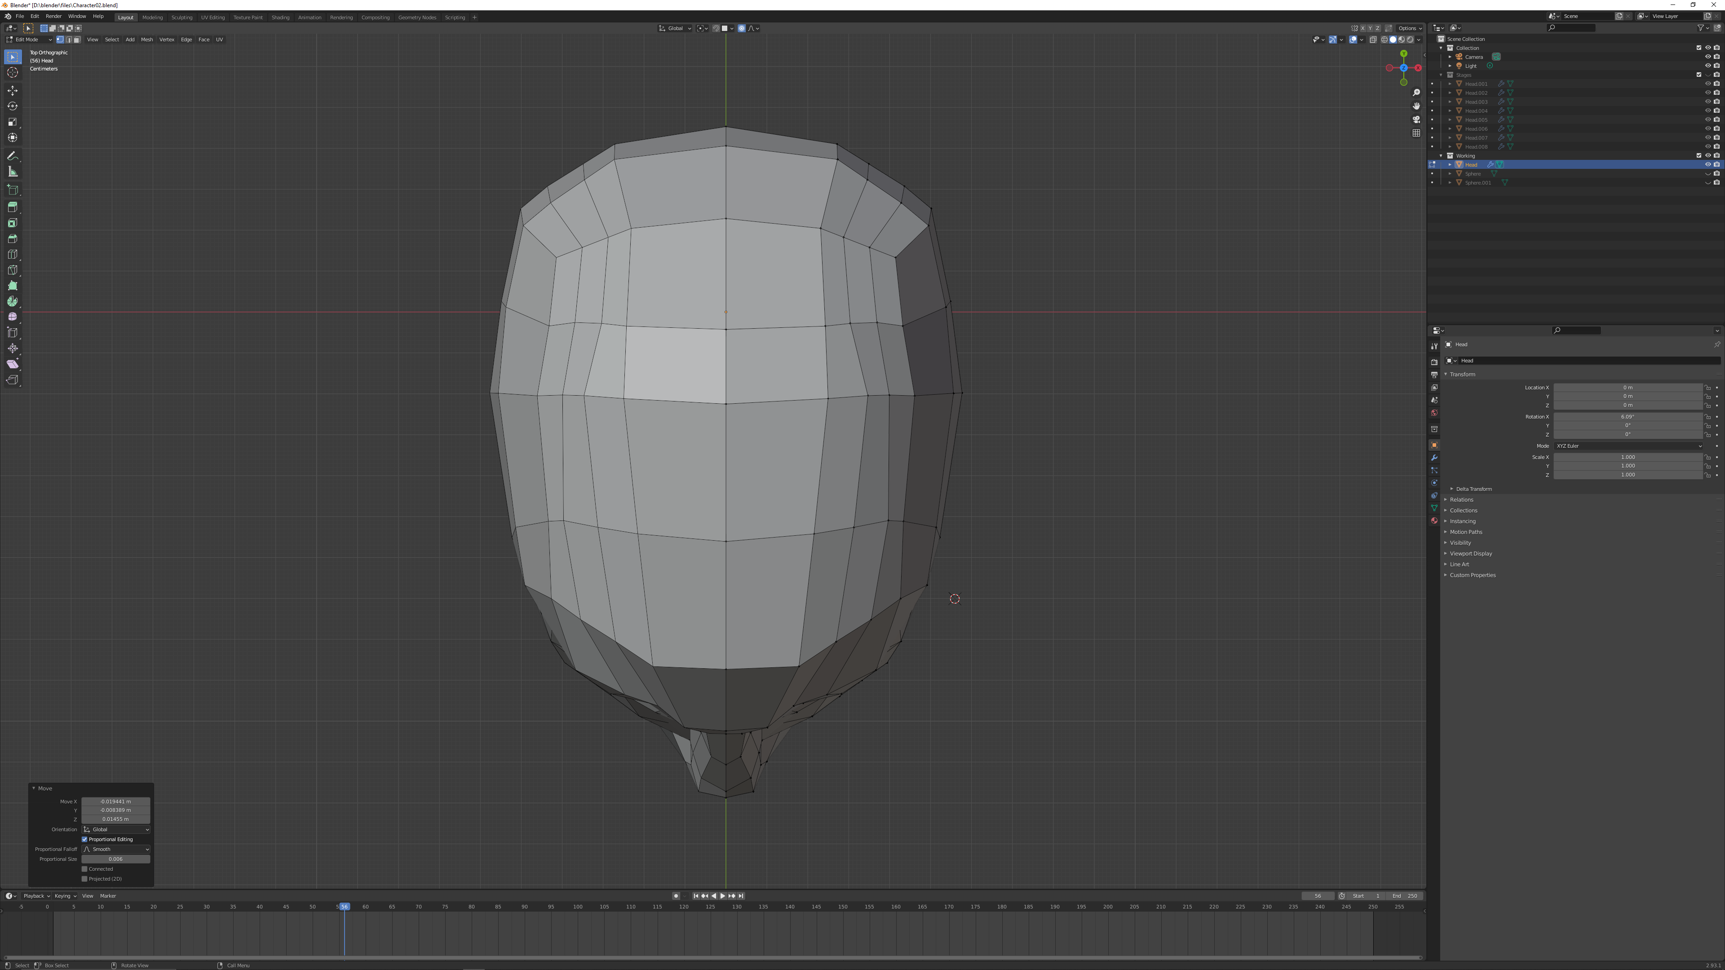Image resolution: width=1725 pixels, height=970 pixels.
Task: Enable the Connected checkbox
Action: (85, 869)
